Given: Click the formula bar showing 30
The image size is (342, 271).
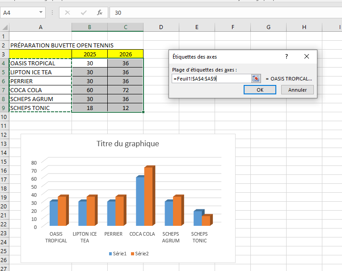Looking at the screenshot, I should tap(226, 13).
